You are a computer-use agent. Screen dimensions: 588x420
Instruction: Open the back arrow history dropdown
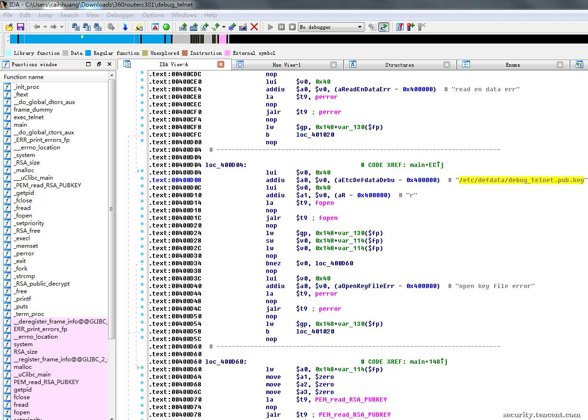[45, 27]
